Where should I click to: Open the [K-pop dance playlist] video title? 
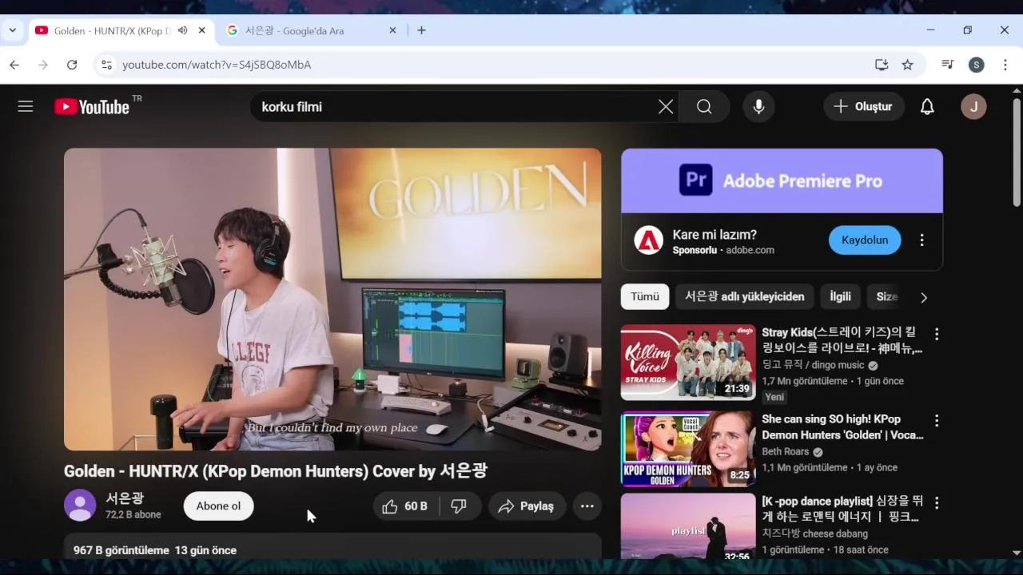842,509
